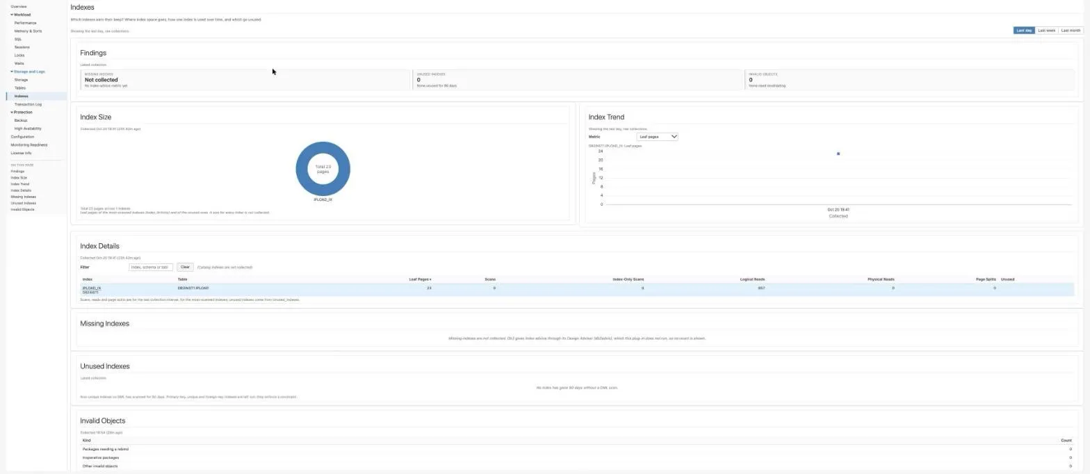Focus the index filter text field
This screenshot has height=474, width=1090.
[x=151, y=267]
